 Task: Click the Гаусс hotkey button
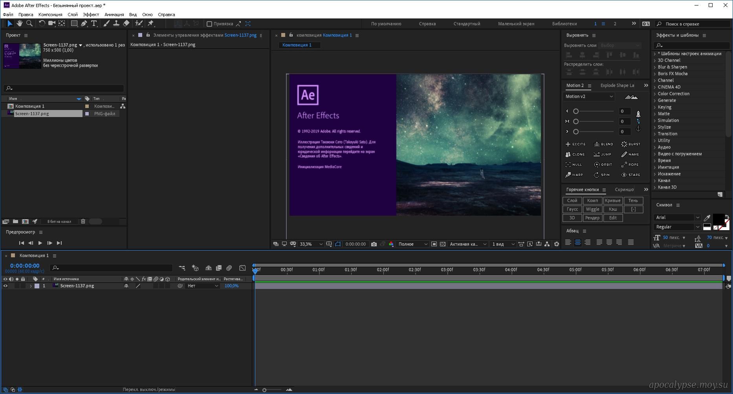(572, 209)
